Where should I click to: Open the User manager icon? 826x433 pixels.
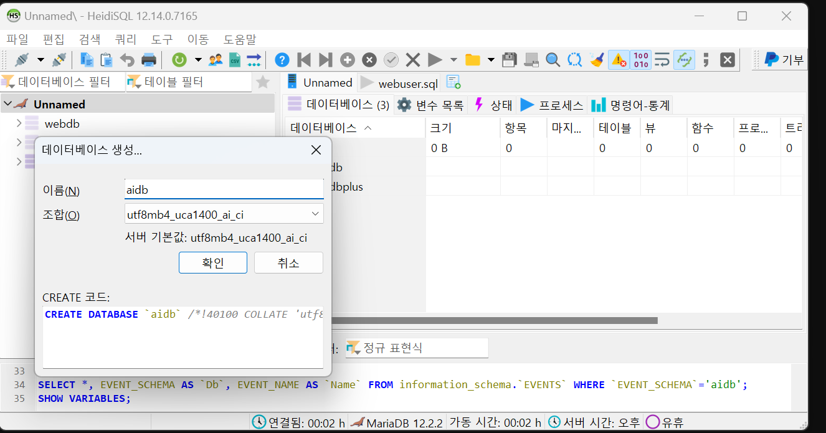(x=216, y=60)
